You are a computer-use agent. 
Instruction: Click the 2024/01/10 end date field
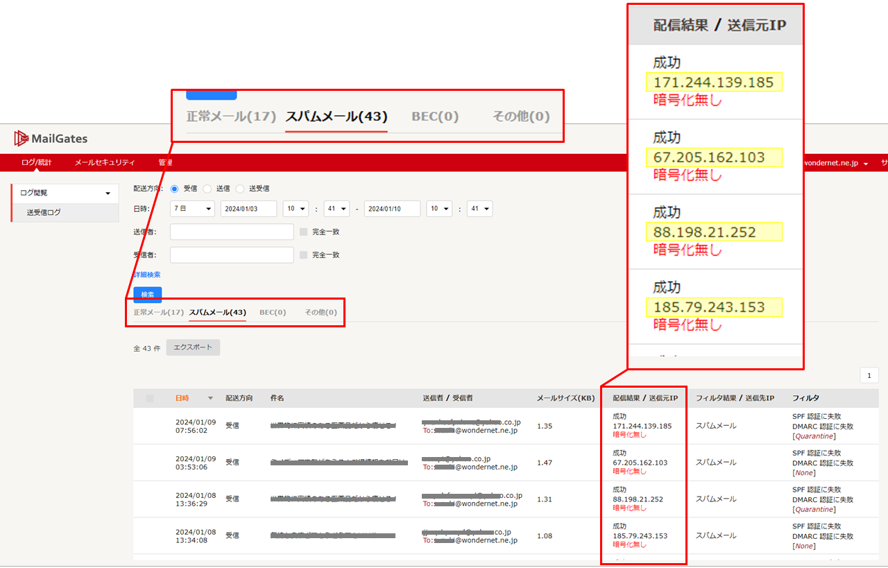(393, 209)
